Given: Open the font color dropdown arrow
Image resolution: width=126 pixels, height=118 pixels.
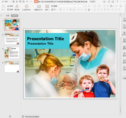Looking at the screenshot, I should click(x=76, y=10).
